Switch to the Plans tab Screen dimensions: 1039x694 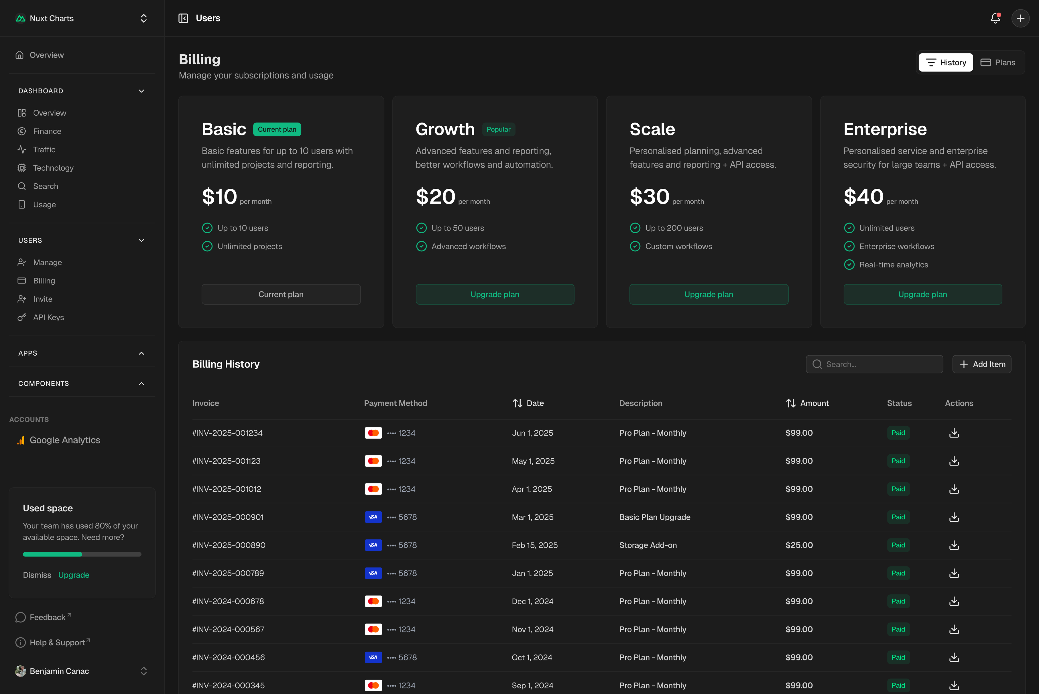pos(998,62)
